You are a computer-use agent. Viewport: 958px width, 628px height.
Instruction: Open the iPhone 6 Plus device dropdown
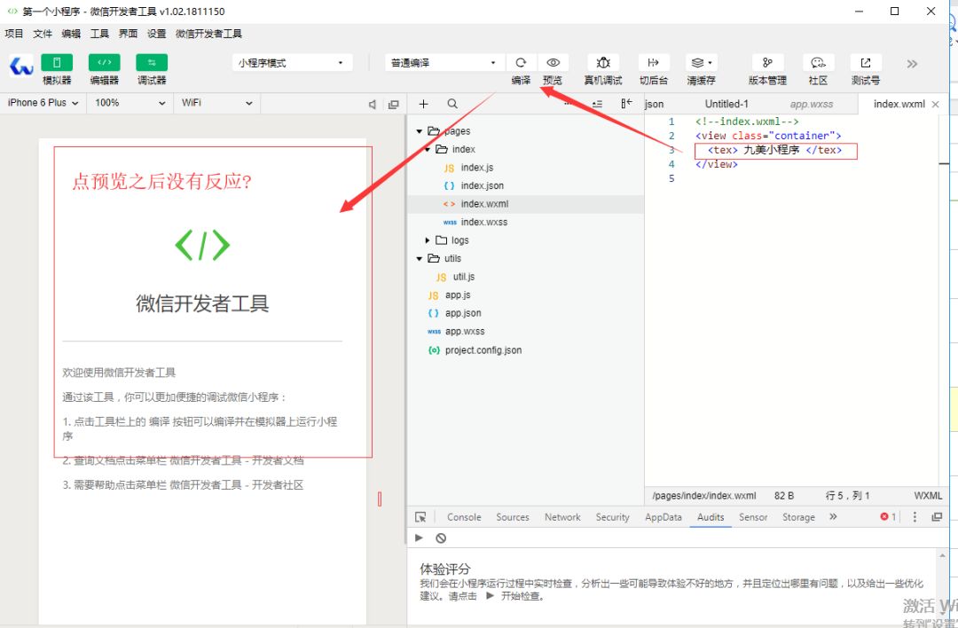(43, 103)
